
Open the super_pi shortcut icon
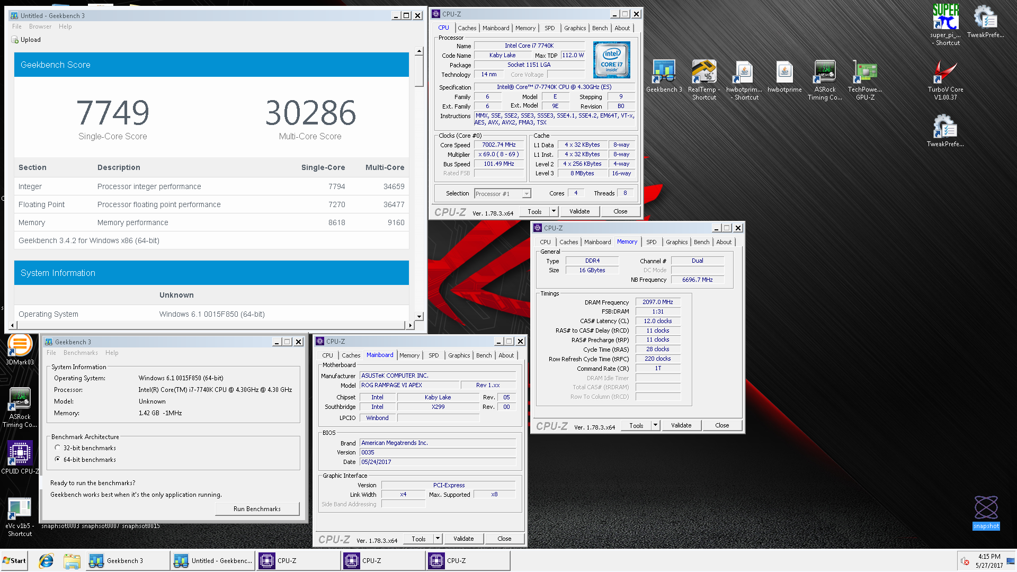[945, 24]
